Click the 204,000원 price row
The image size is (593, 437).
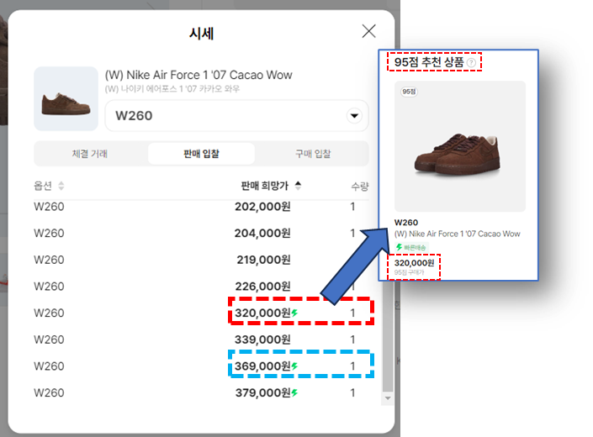click(201, 233)
